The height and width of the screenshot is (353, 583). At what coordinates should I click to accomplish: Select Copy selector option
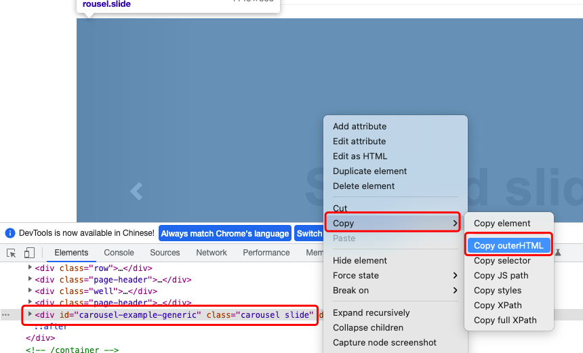pos(502,261)
